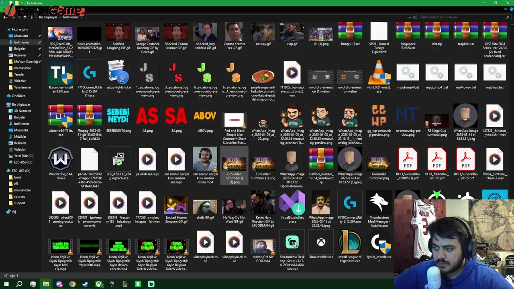Click İndirilenler breadcrumb in address bar

pos(71,17)
